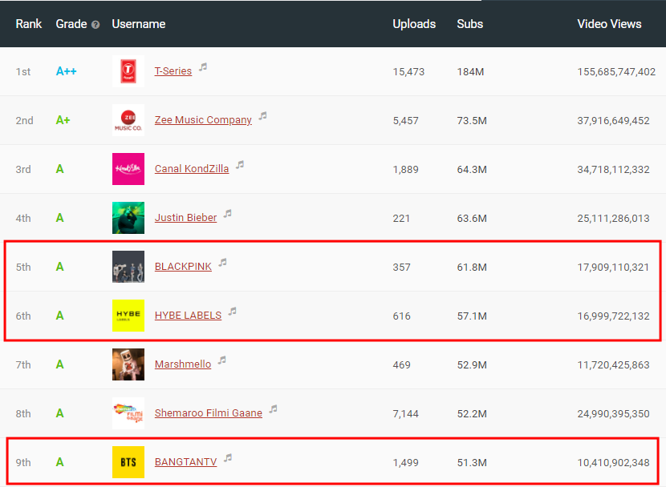Click the 10,410,902,348 views value
This screenshot has height=487, width=666.
(613, 463)
